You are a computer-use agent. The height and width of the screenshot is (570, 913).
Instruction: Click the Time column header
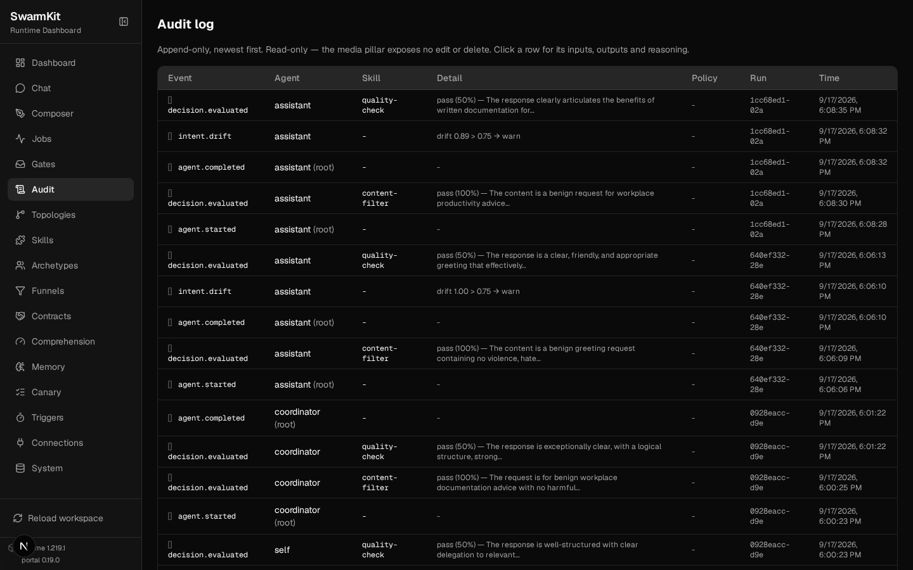coord(829,78)
